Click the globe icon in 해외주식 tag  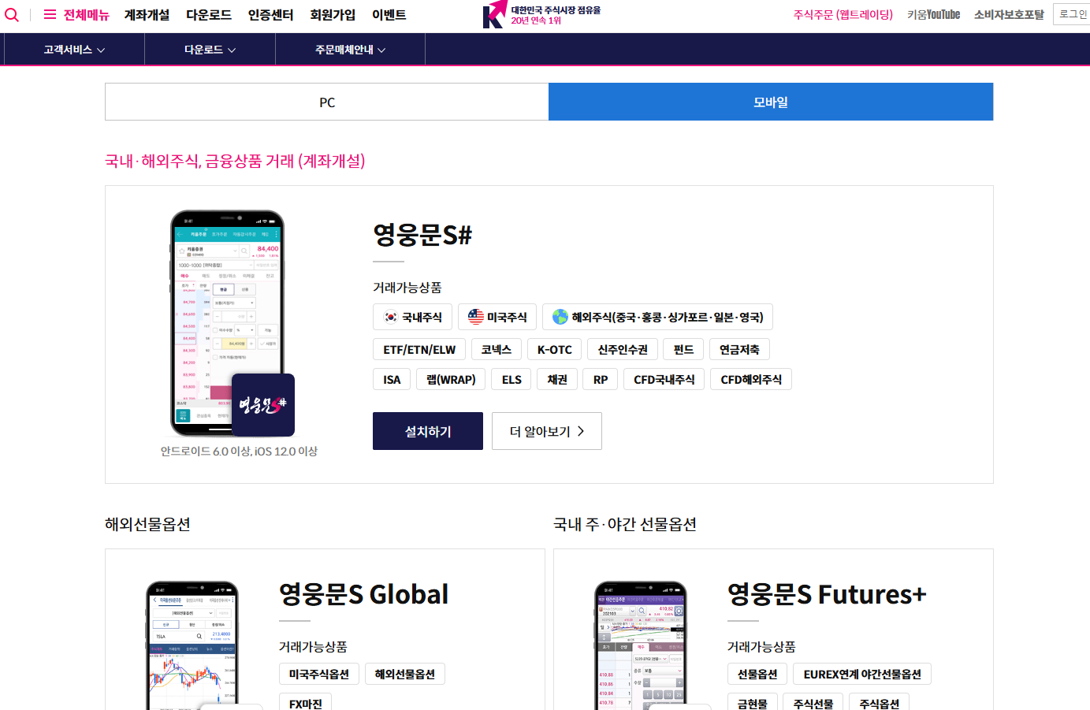[560, 317]
